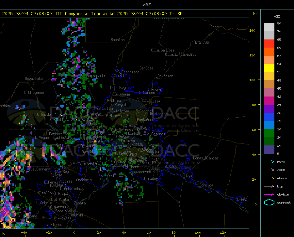Image resolution: width=294 pixels, height=237 pixels.
Task: Pick the dark purple 5-10 dBZ swatch
Action: coord(269,150)
